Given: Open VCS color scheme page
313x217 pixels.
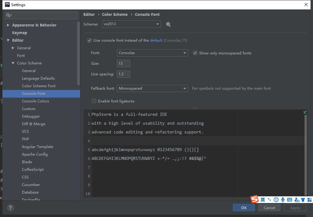Looking at the screenshot, I should [x=25, y=132].
